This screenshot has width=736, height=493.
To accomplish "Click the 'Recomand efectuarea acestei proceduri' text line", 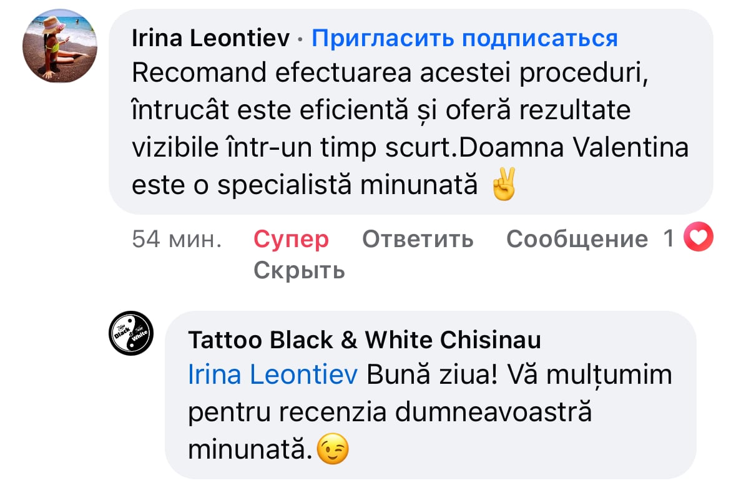I will point(390,73).
